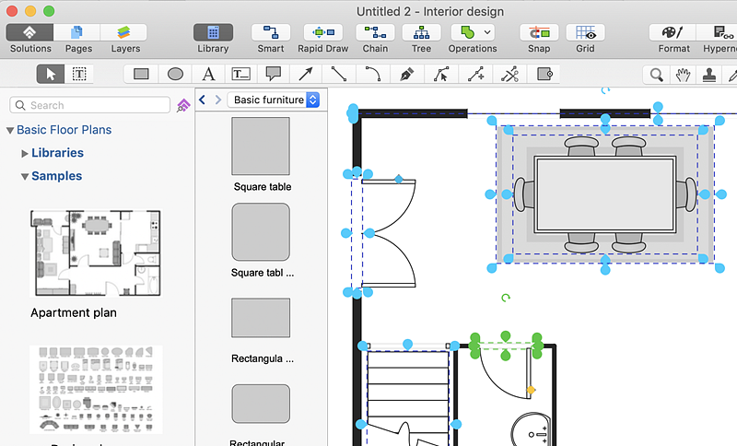Toggle the Snap option
This screenshot has height=446, width=737.
click(x=540, y=33)
